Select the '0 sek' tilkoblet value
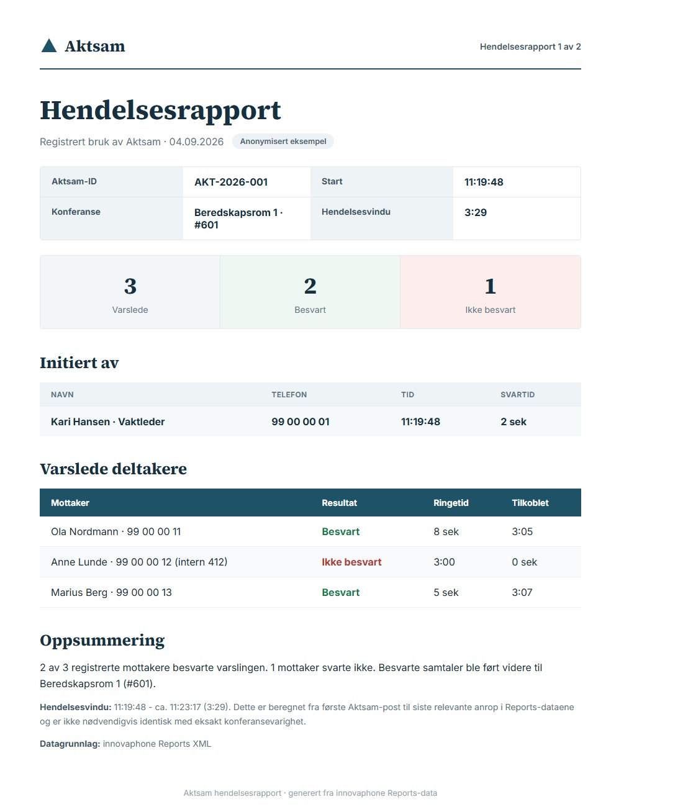683x807 pixels. coord(525,562)
